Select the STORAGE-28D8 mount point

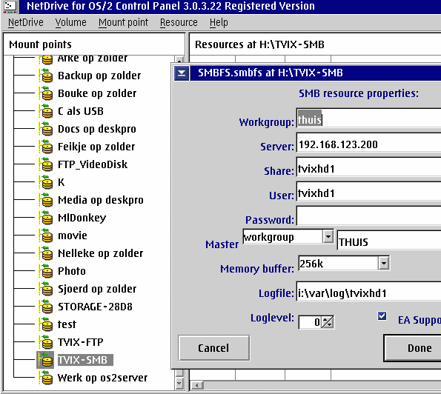point(95,307)
